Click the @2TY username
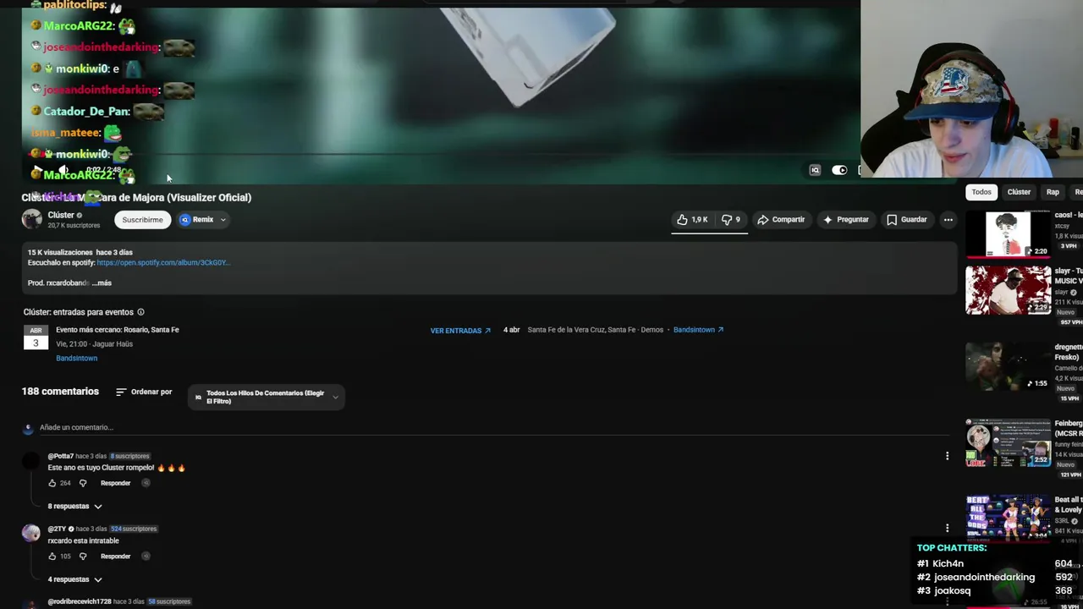 57,529
